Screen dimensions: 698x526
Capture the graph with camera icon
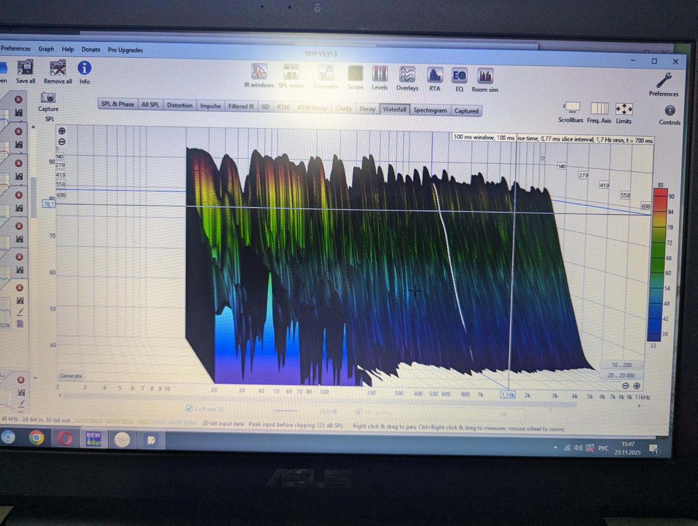[48, 98]
